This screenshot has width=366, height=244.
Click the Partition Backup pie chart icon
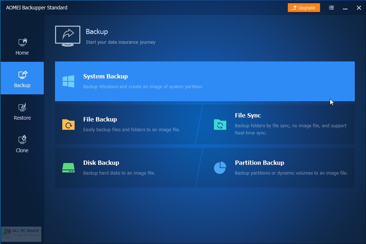click(x=220, y=168)
